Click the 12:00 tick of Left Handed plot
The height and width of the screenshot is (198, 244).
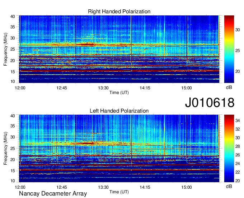[20, 187]
